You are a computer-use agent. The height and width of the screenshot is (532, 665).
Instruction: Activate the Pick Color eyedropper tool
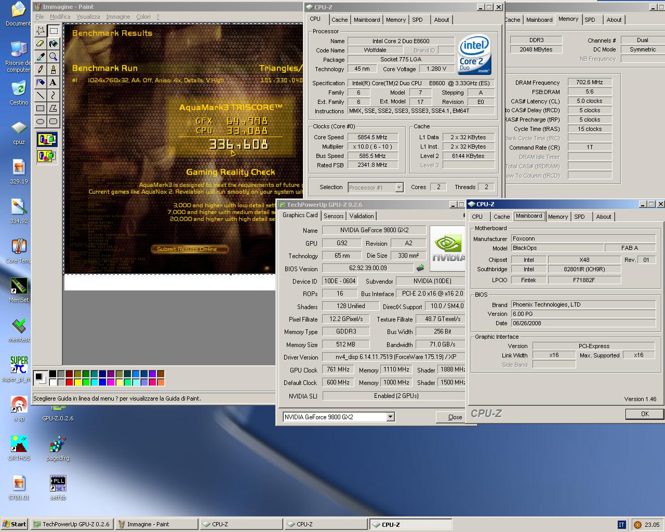41,57
